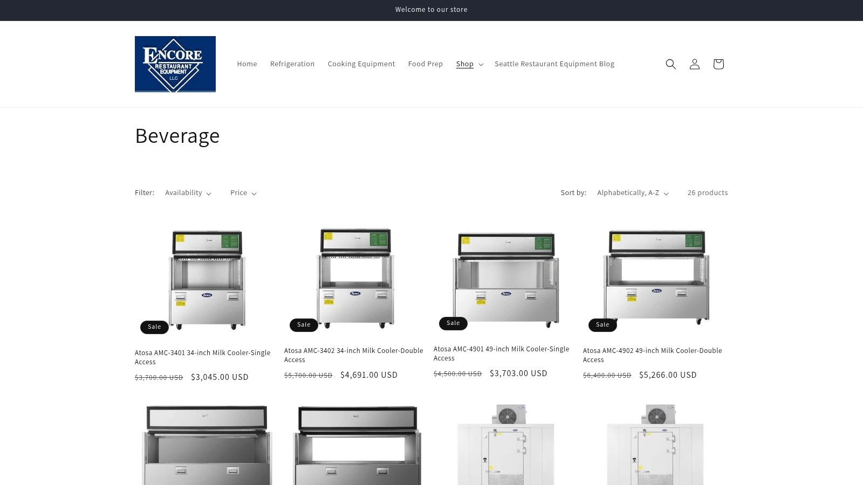Expand the Shop dropdown menu
863x485 pixels.
470,64
